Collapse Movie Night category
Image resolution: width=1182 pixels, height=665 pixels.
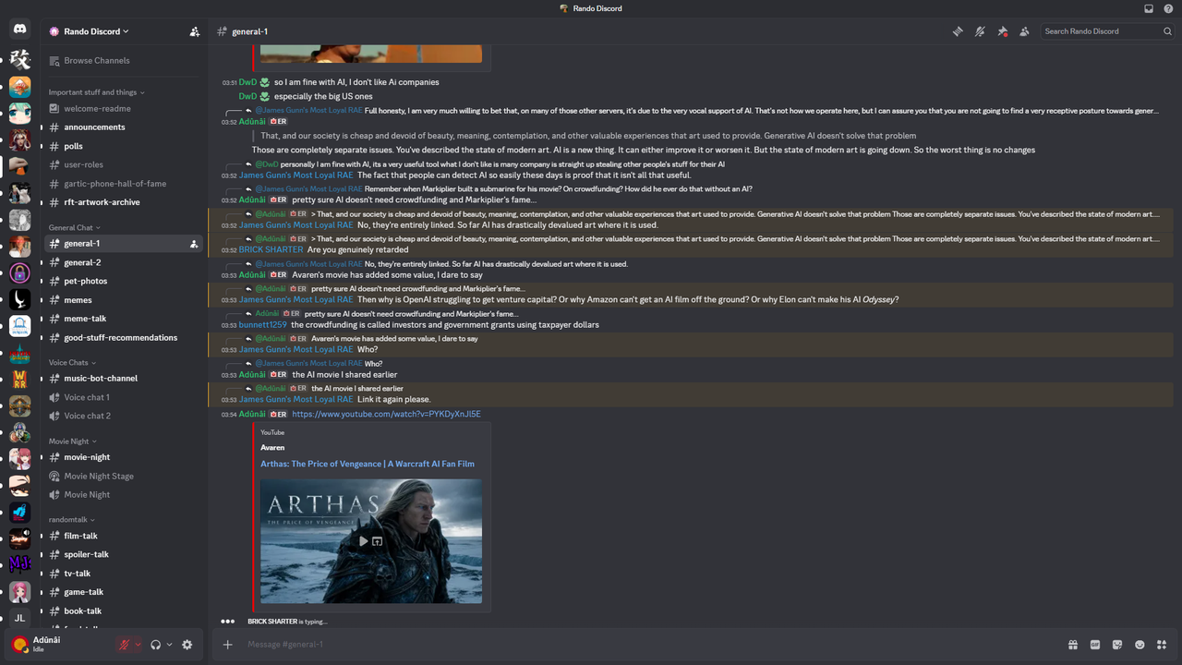click(x=73, y=441)
